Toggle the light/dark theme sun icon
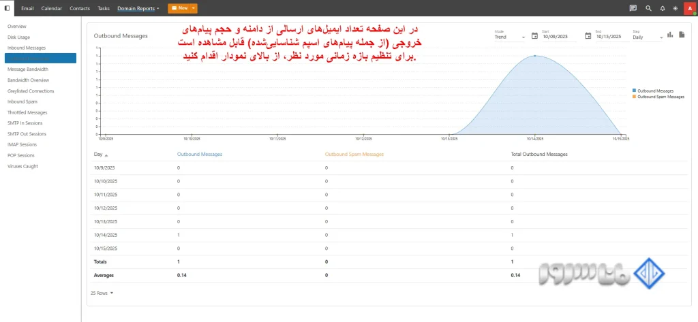 tap(676, 8)
